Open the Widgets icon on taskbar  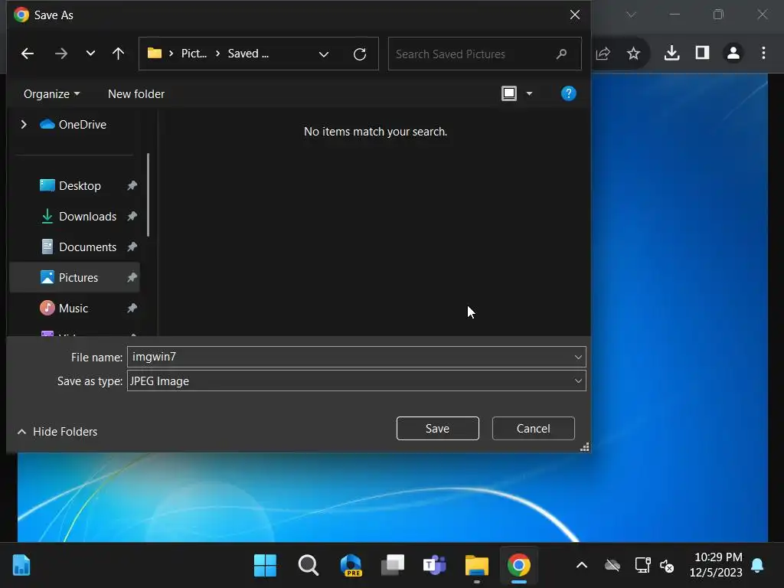tap(21, 566)
